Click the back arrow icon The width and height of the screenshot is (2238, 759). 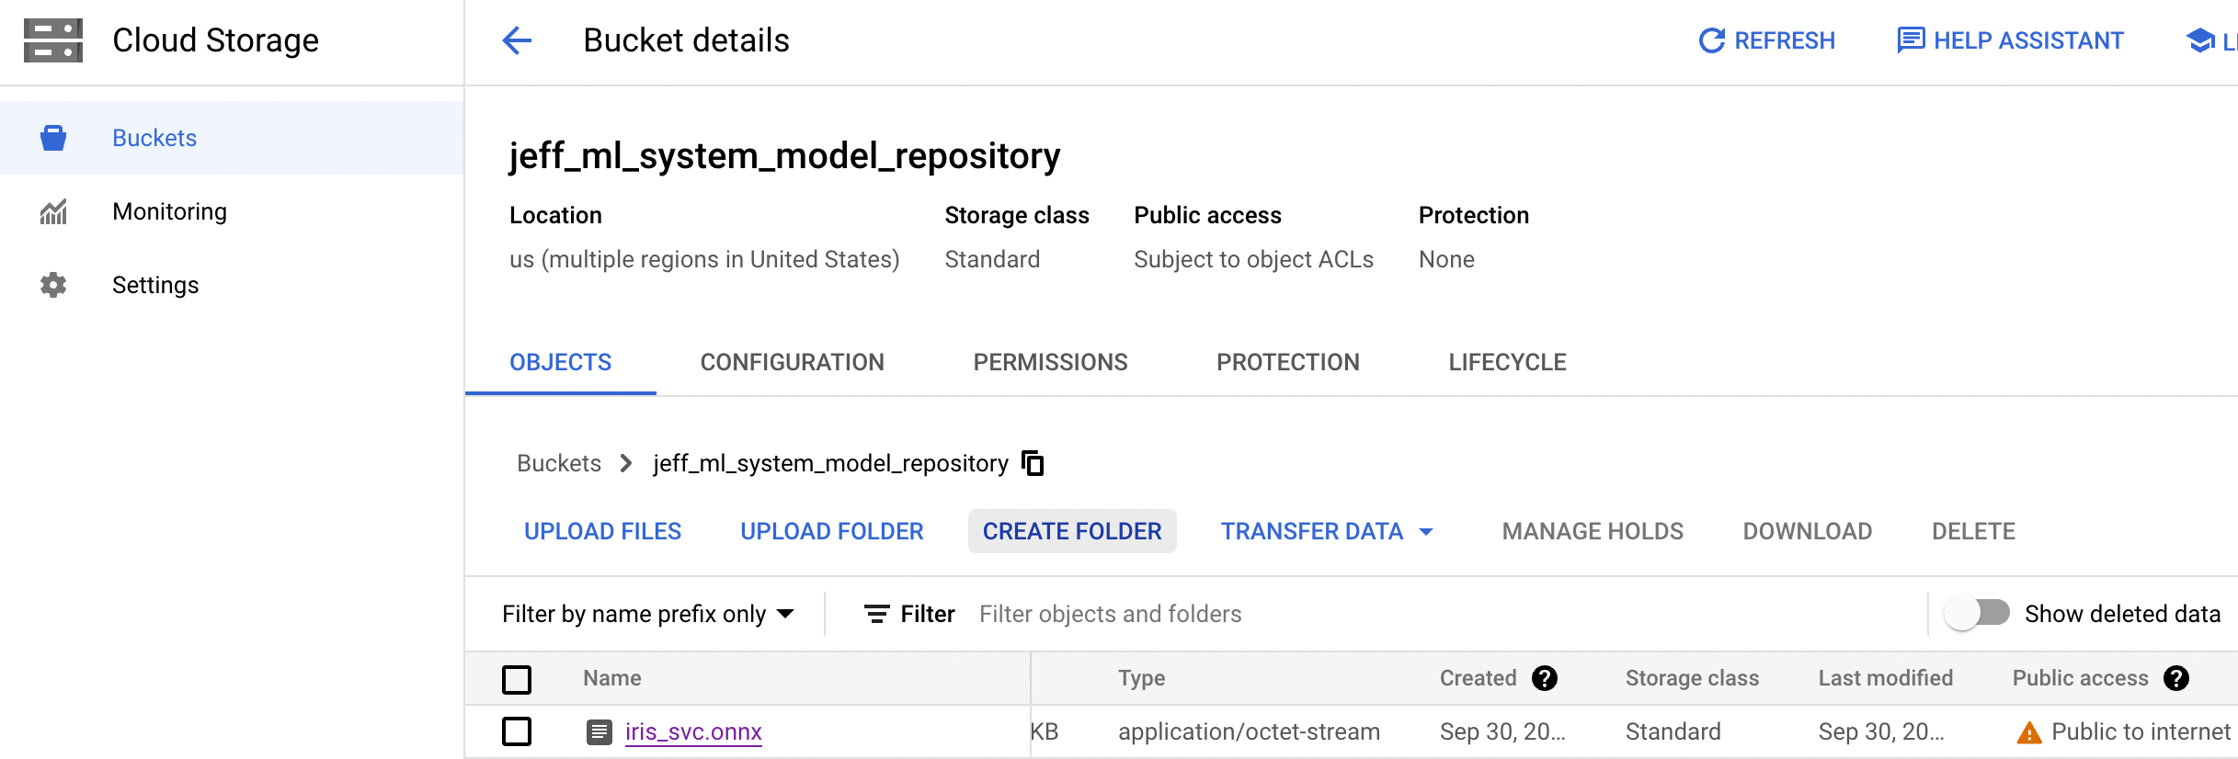coord(517,40)
